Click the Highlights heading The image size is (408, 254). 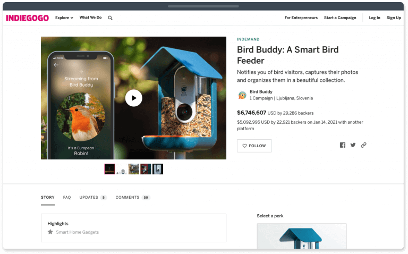click(58, 224)
